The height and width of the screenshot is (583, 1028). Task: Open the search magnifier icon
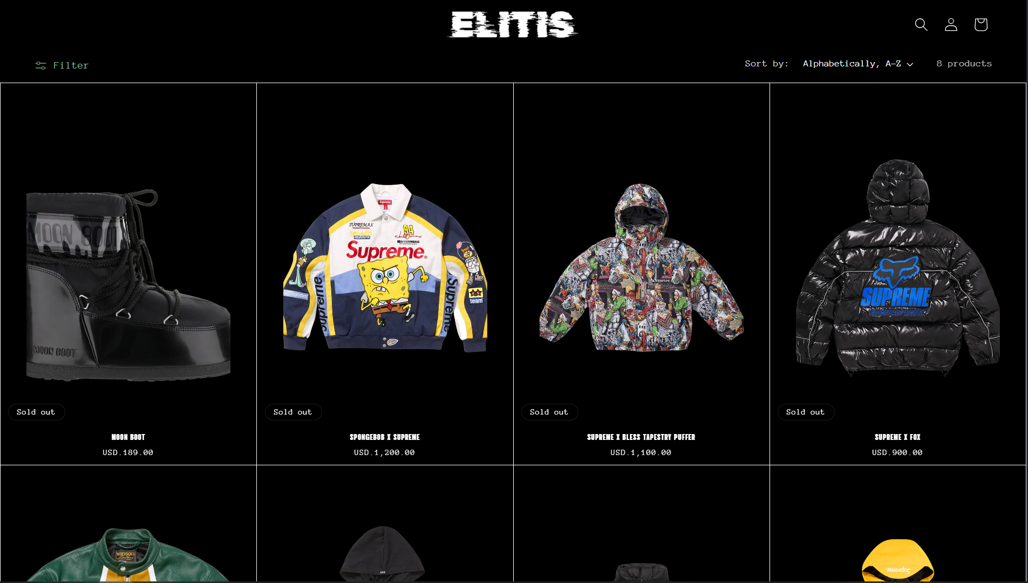pos(921,24)
